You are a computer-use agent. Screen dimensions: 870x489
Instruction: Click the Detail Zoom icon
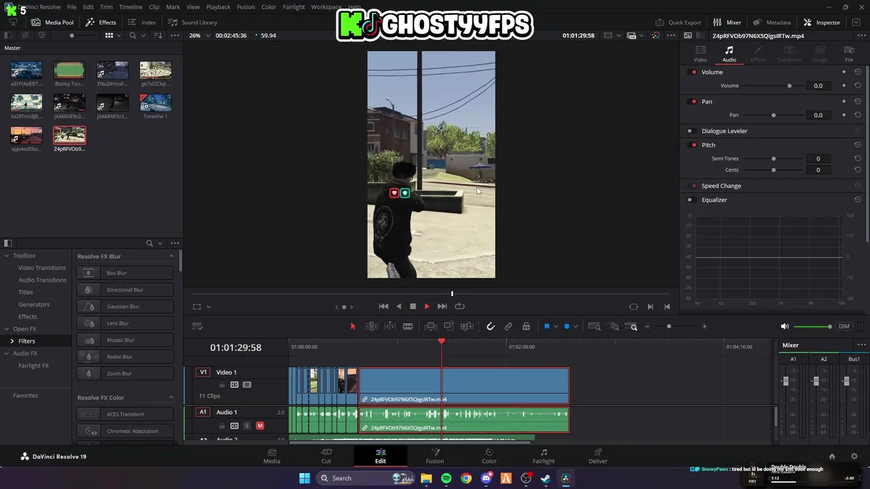tap(614, 327)
